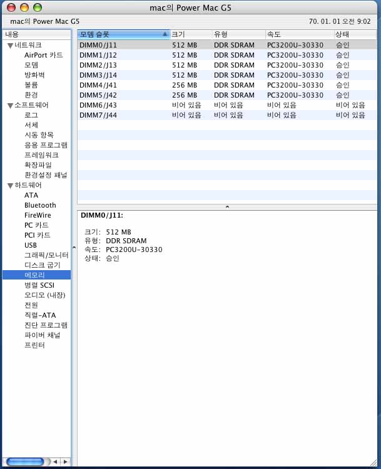Viewport: 381px width, 469px height.
Task: Click the sidebar horizontal scrollbar thumb
Action: coord(25,462)
